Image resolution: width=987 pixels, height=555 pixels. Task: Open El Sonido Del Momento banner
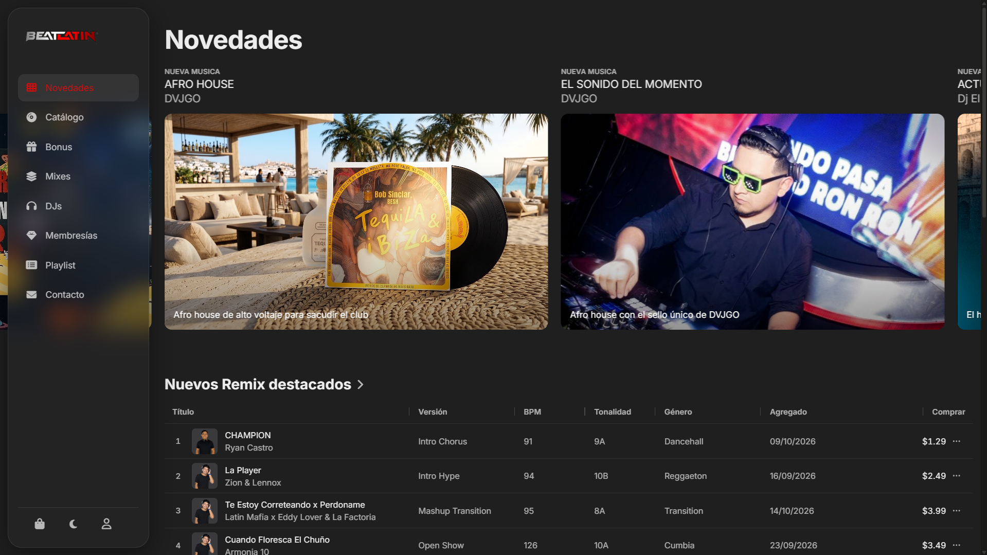pyautogui.click(x=752, y=222)
